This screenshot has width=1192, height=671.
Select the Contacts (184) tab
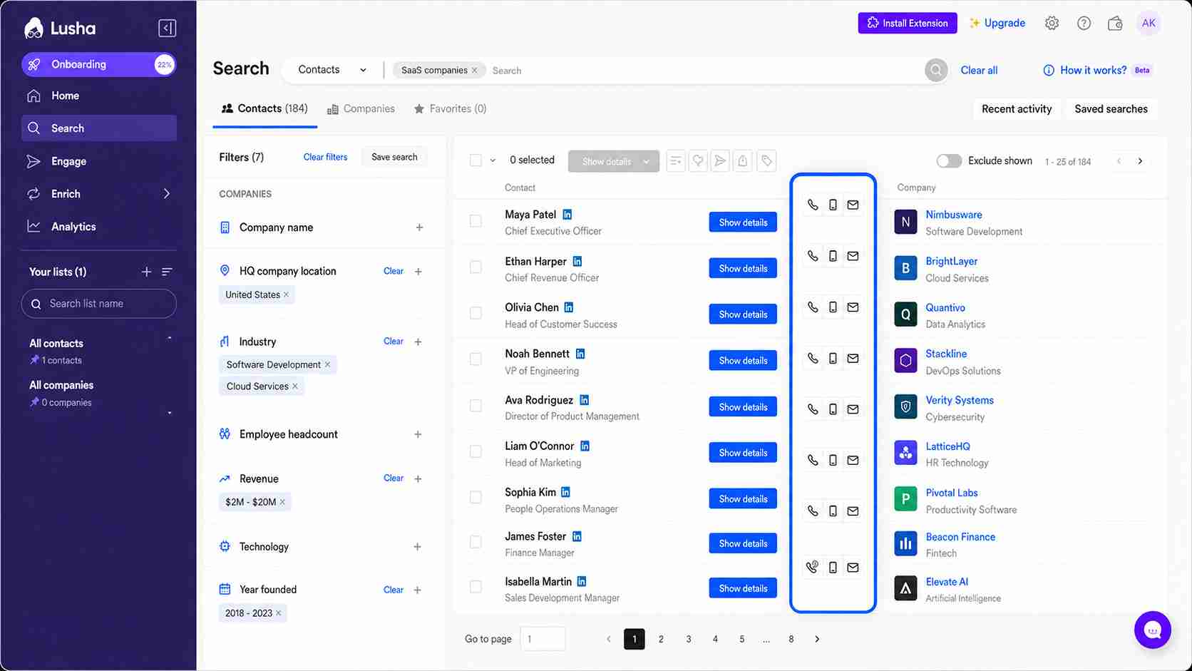pos(264,109)
